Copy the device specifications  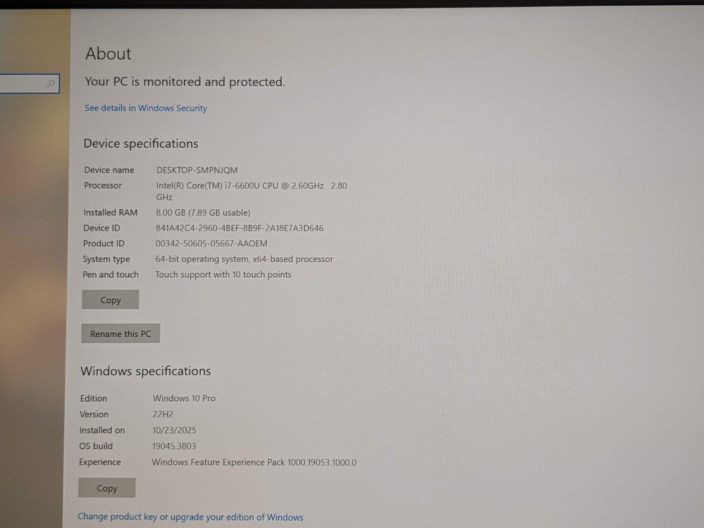110,300
